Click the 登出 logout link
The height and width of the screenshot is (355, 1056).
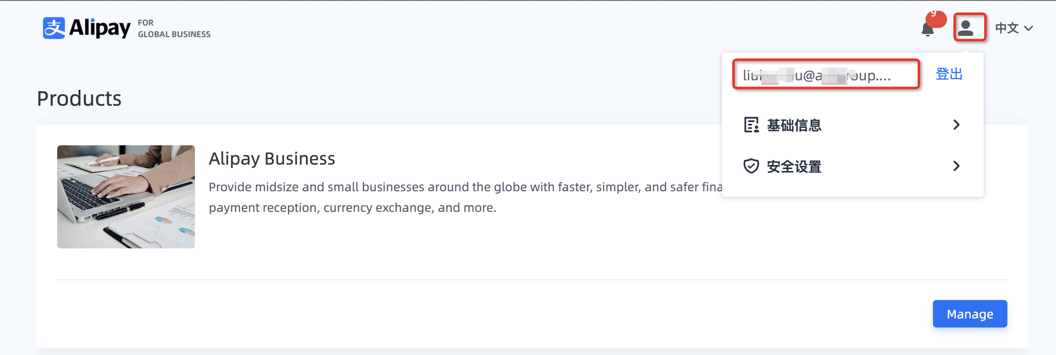pos(949,74)
